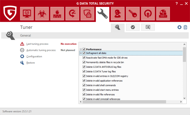Screen dimensions: 190x115
Task: Click the red warning triangle icon
Action: click(22, 44)
